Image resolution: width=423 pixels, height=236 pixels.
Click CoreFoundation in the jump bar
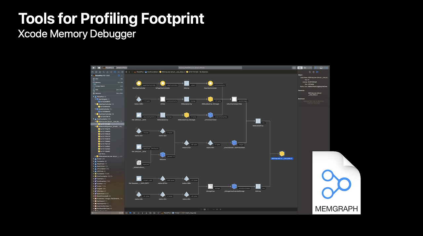click(x=152, y=72)
